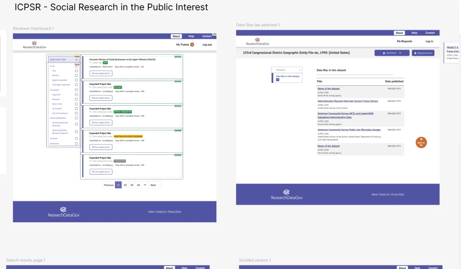Screen dimensions: 461x269
Task: Open the Administrative Records Alternate Contact Frame Extract link
Action: (x=348, y=101)
